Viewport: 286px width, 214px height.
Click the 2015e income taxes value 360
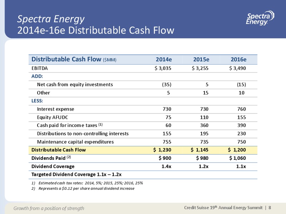coord(204,126)
